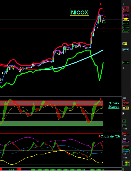Click the white horizontal current-price line
Viewport: 131px width, 171px height.
(x=61, y=19)
